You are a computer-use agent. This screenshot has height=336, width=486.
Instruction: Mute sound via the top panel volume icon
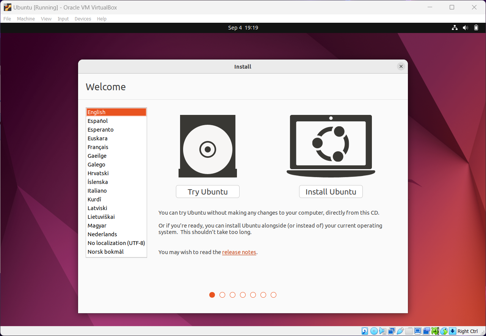coord(465,27)
